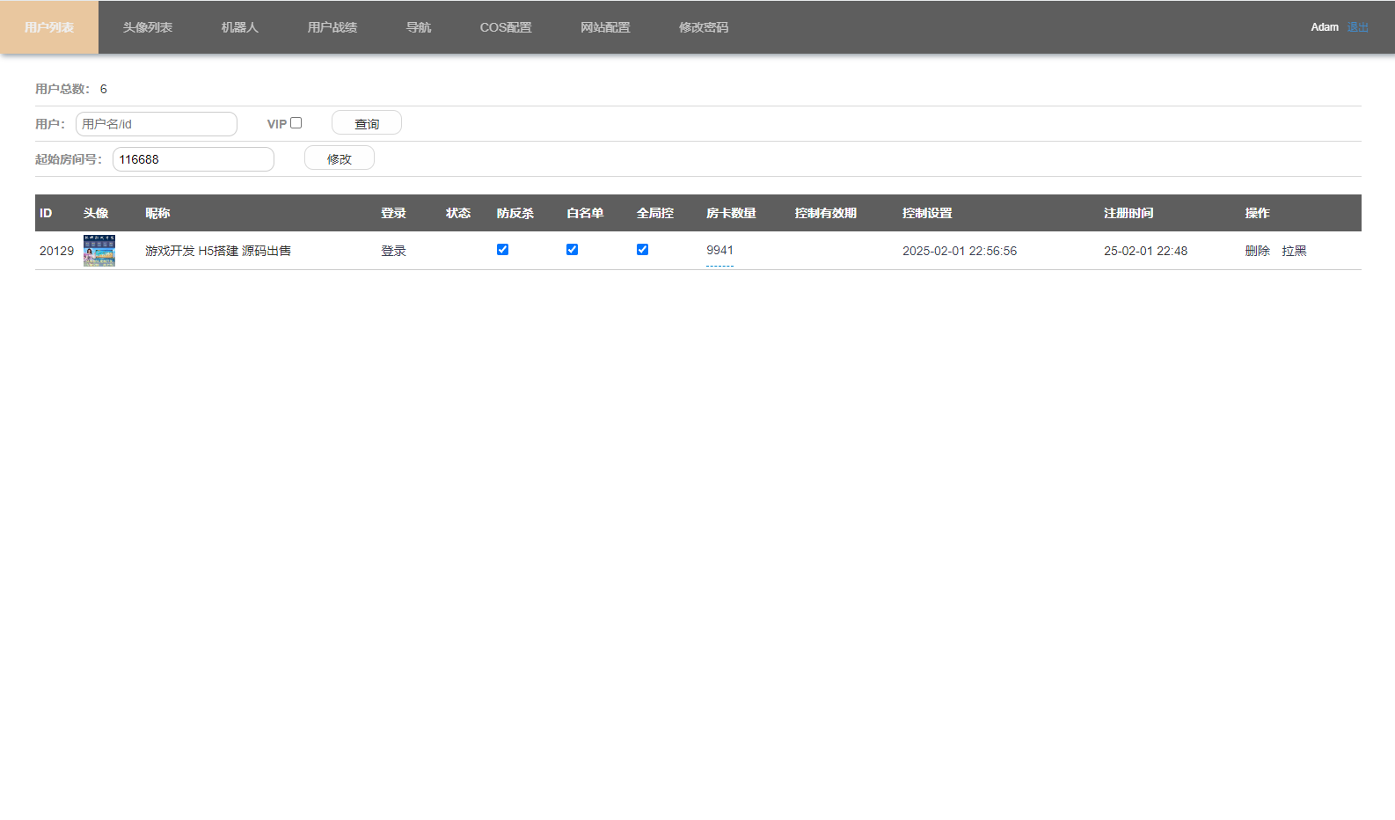
Task: Switch to the 头像列表 tab
Action: tap(148, 27)
